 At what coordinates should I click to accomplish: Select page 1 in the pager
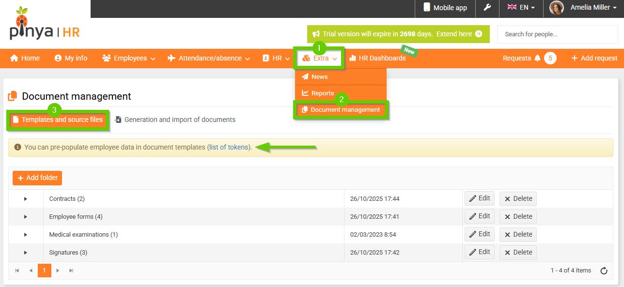click(44, 271)
